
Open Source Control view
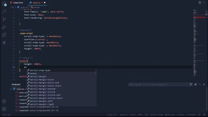tap(4, 19)
